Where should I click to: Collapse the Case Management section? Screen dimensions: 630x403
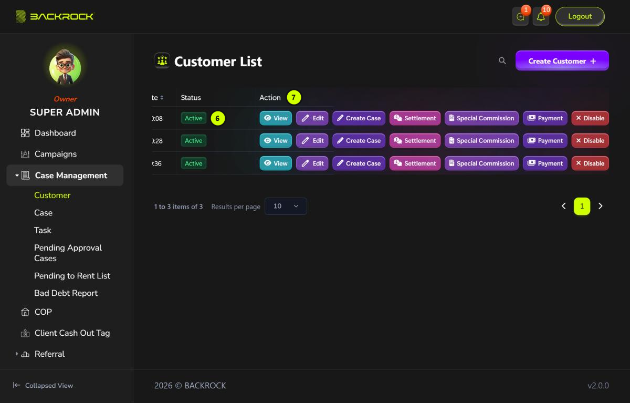click(65, 175)
